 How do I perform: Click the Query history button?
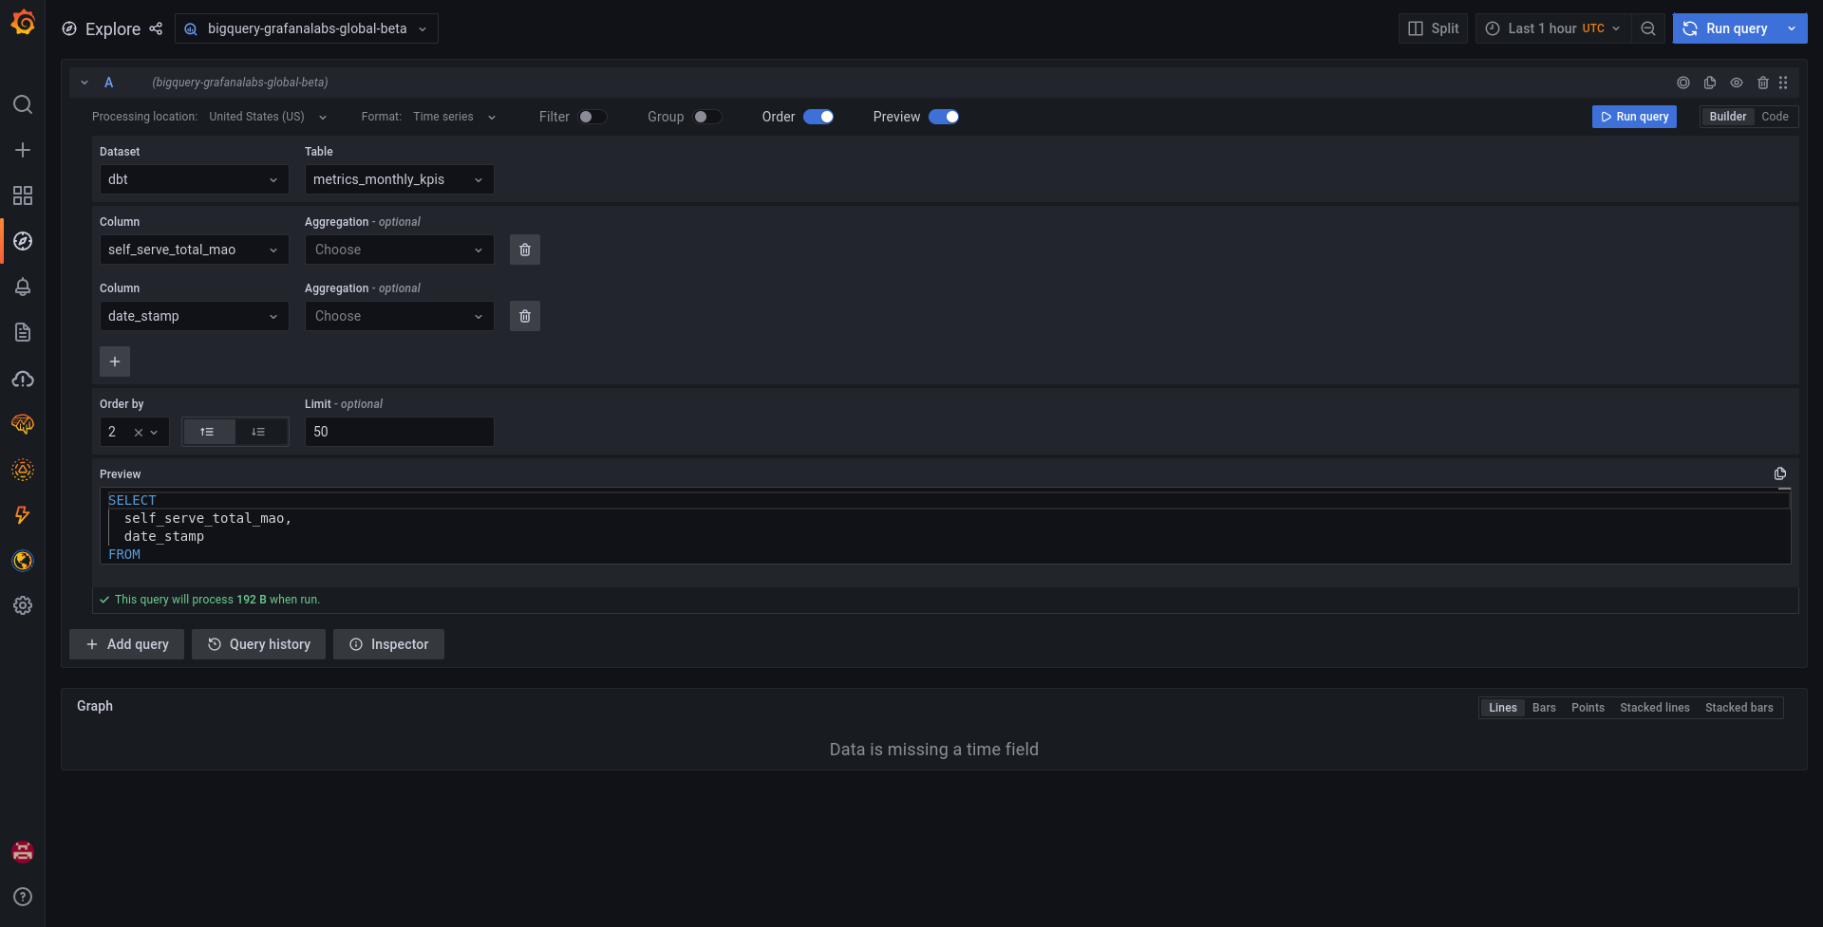pos(258,644)
